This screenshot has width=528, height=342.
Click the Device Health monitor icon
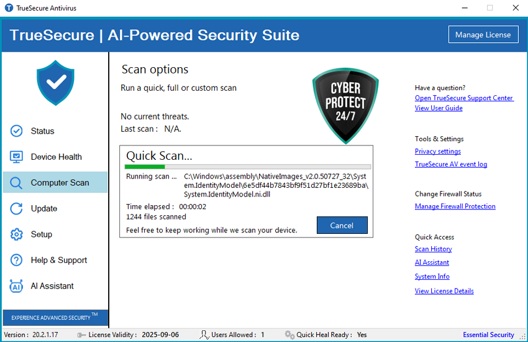coord(17,157)
